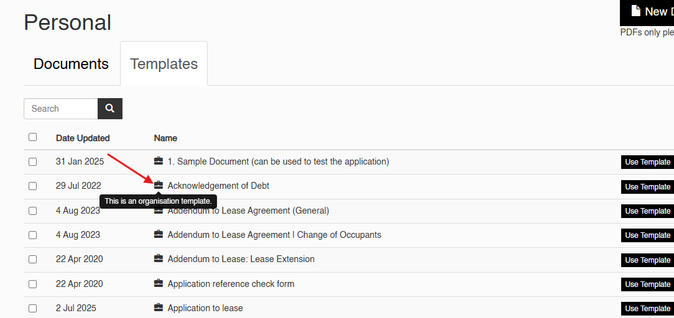Open Application reference check form template
Viewport: 674px width, 318px height.
click(231, 284)
